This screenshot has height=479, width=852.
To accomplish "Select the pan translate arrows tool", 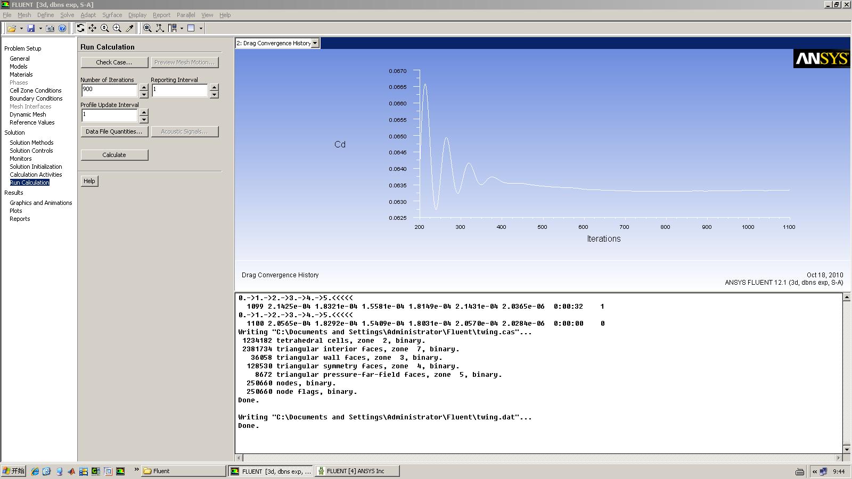I will [x=93, y=28].
